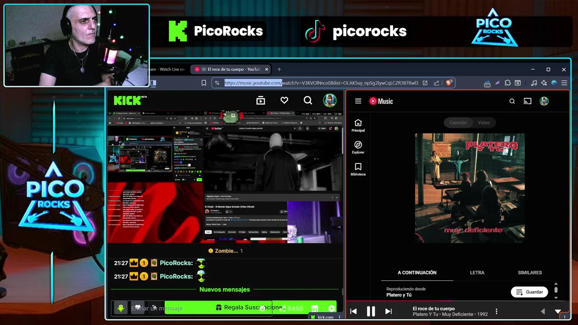This screenshot has width=578, height=325.
Task: Go back to the previous track
Action: pyautogui.click(x=353, y=311)
